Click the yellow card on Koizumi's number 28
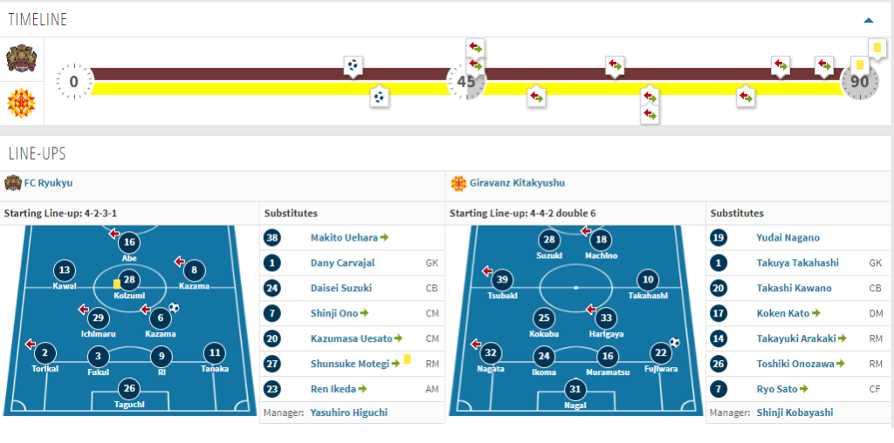Image resolution: width=894 pixels, height=443 pixels. click(117, 283)
